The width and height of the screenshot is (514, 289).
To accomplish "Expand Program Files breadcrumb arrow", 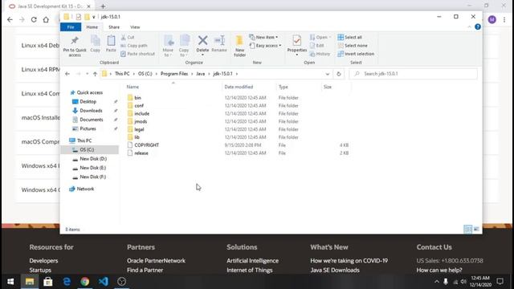I will click(x=193, y=74).
